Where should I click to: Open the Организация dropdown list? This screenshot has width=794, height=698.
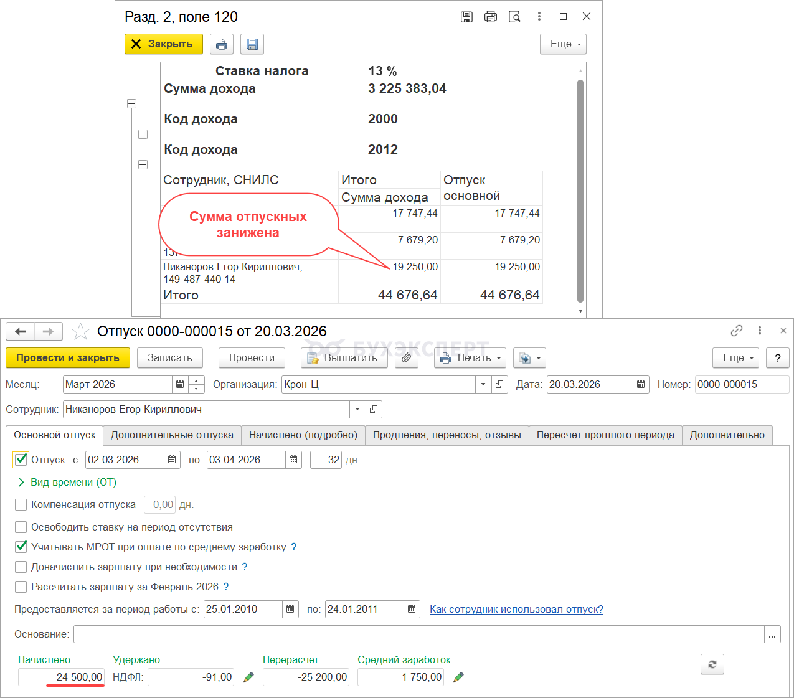(483, 385)
